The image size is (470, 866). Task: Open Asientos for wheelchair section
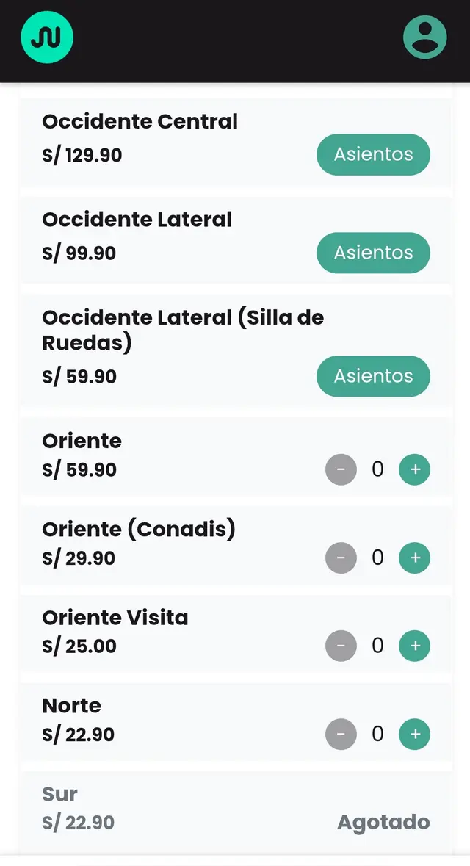point(373,376)
